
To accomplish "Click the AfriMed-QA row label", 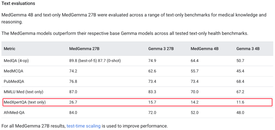I will tap(14, 112).
